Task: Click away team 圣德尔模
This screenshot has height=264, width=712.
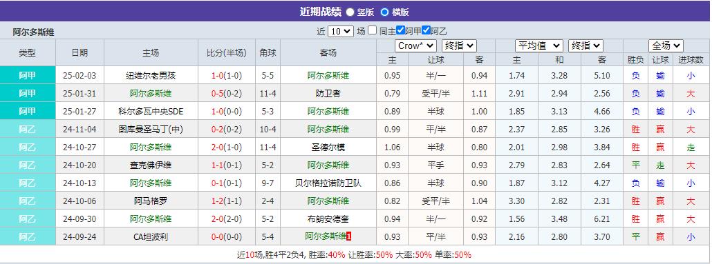Action: click(328, 148)
